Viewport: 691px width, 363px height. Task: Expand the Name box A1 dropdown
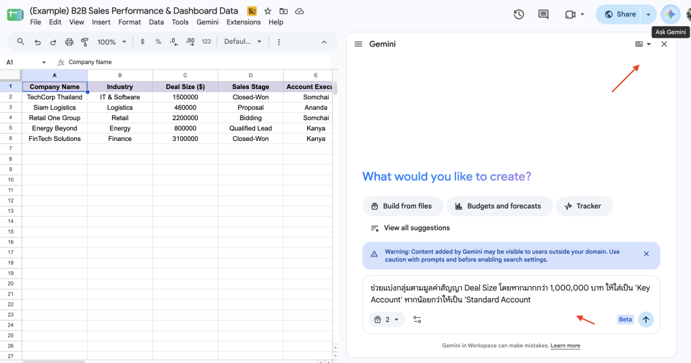click(44, 63)
